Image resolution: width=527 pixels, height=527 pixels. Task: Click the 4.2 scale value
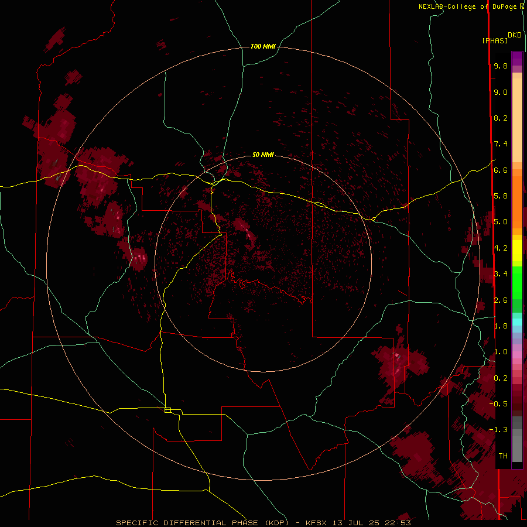[501, 248]
